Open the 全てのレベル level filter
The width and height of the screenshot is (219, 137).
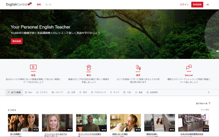click(x=203, y=103)
